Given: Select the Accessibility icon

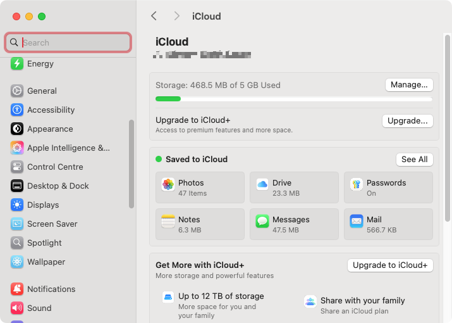Looking at the screenshot, I should [x=17, y=110].
